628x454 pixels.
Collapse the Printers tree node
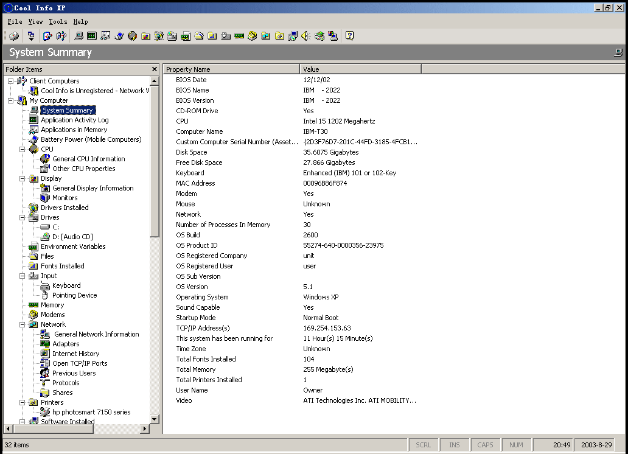click(23, 402)
